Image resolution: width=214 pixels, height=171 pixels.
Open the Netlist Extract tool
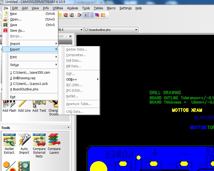click(x=9, y=144)
